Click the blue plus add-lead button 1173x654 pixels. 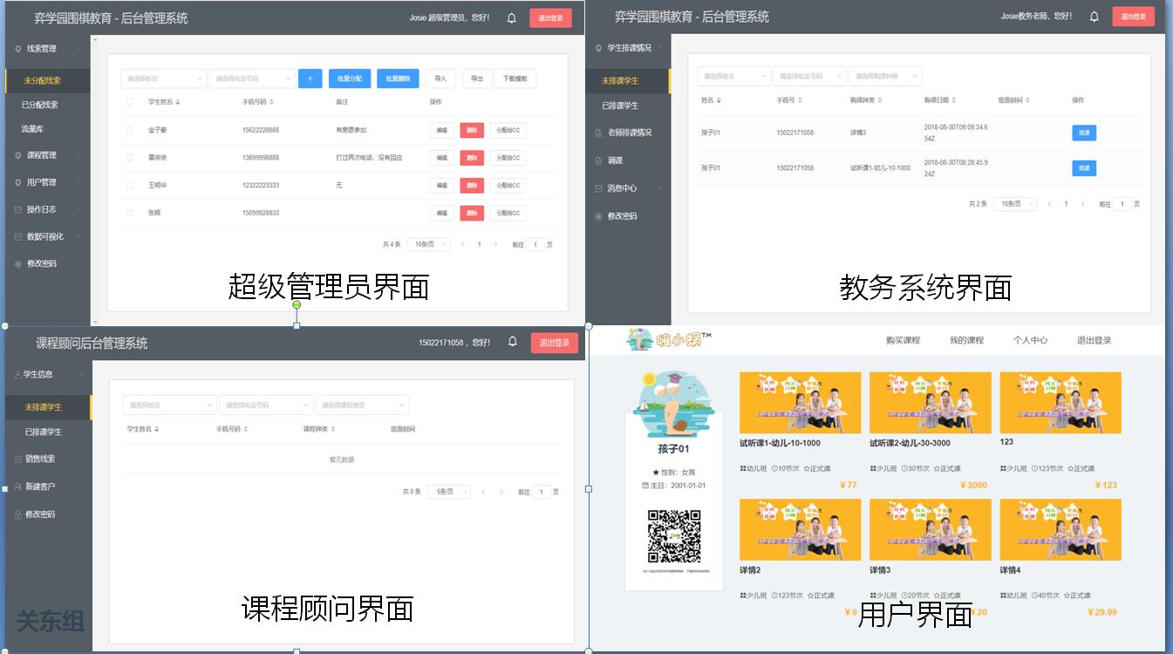310,78
